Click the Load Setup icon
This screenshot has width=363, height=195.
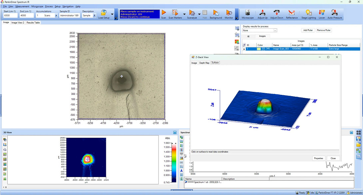pos(104,13)
